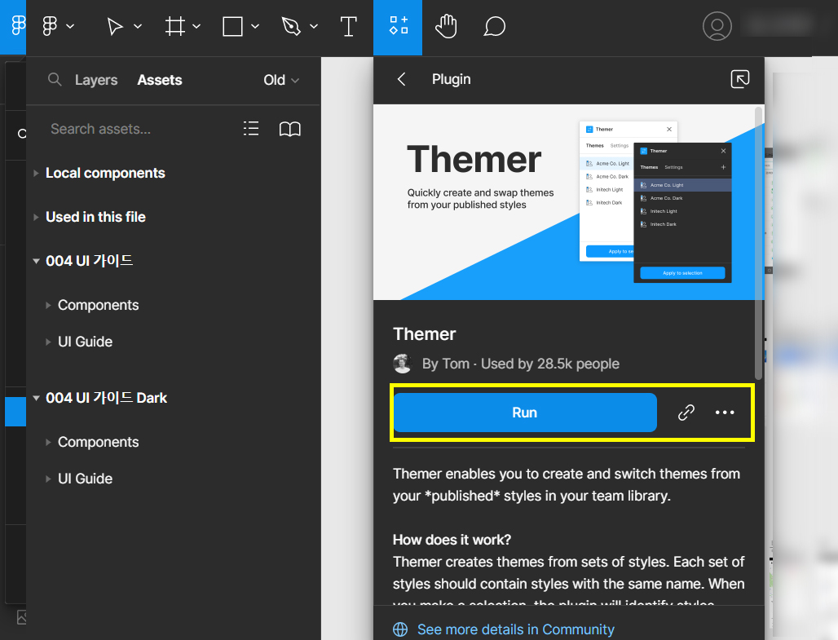The width and height of the screenshot is (838, 640).
Task: Select the Text tool
Action: (x=348, y=26)
